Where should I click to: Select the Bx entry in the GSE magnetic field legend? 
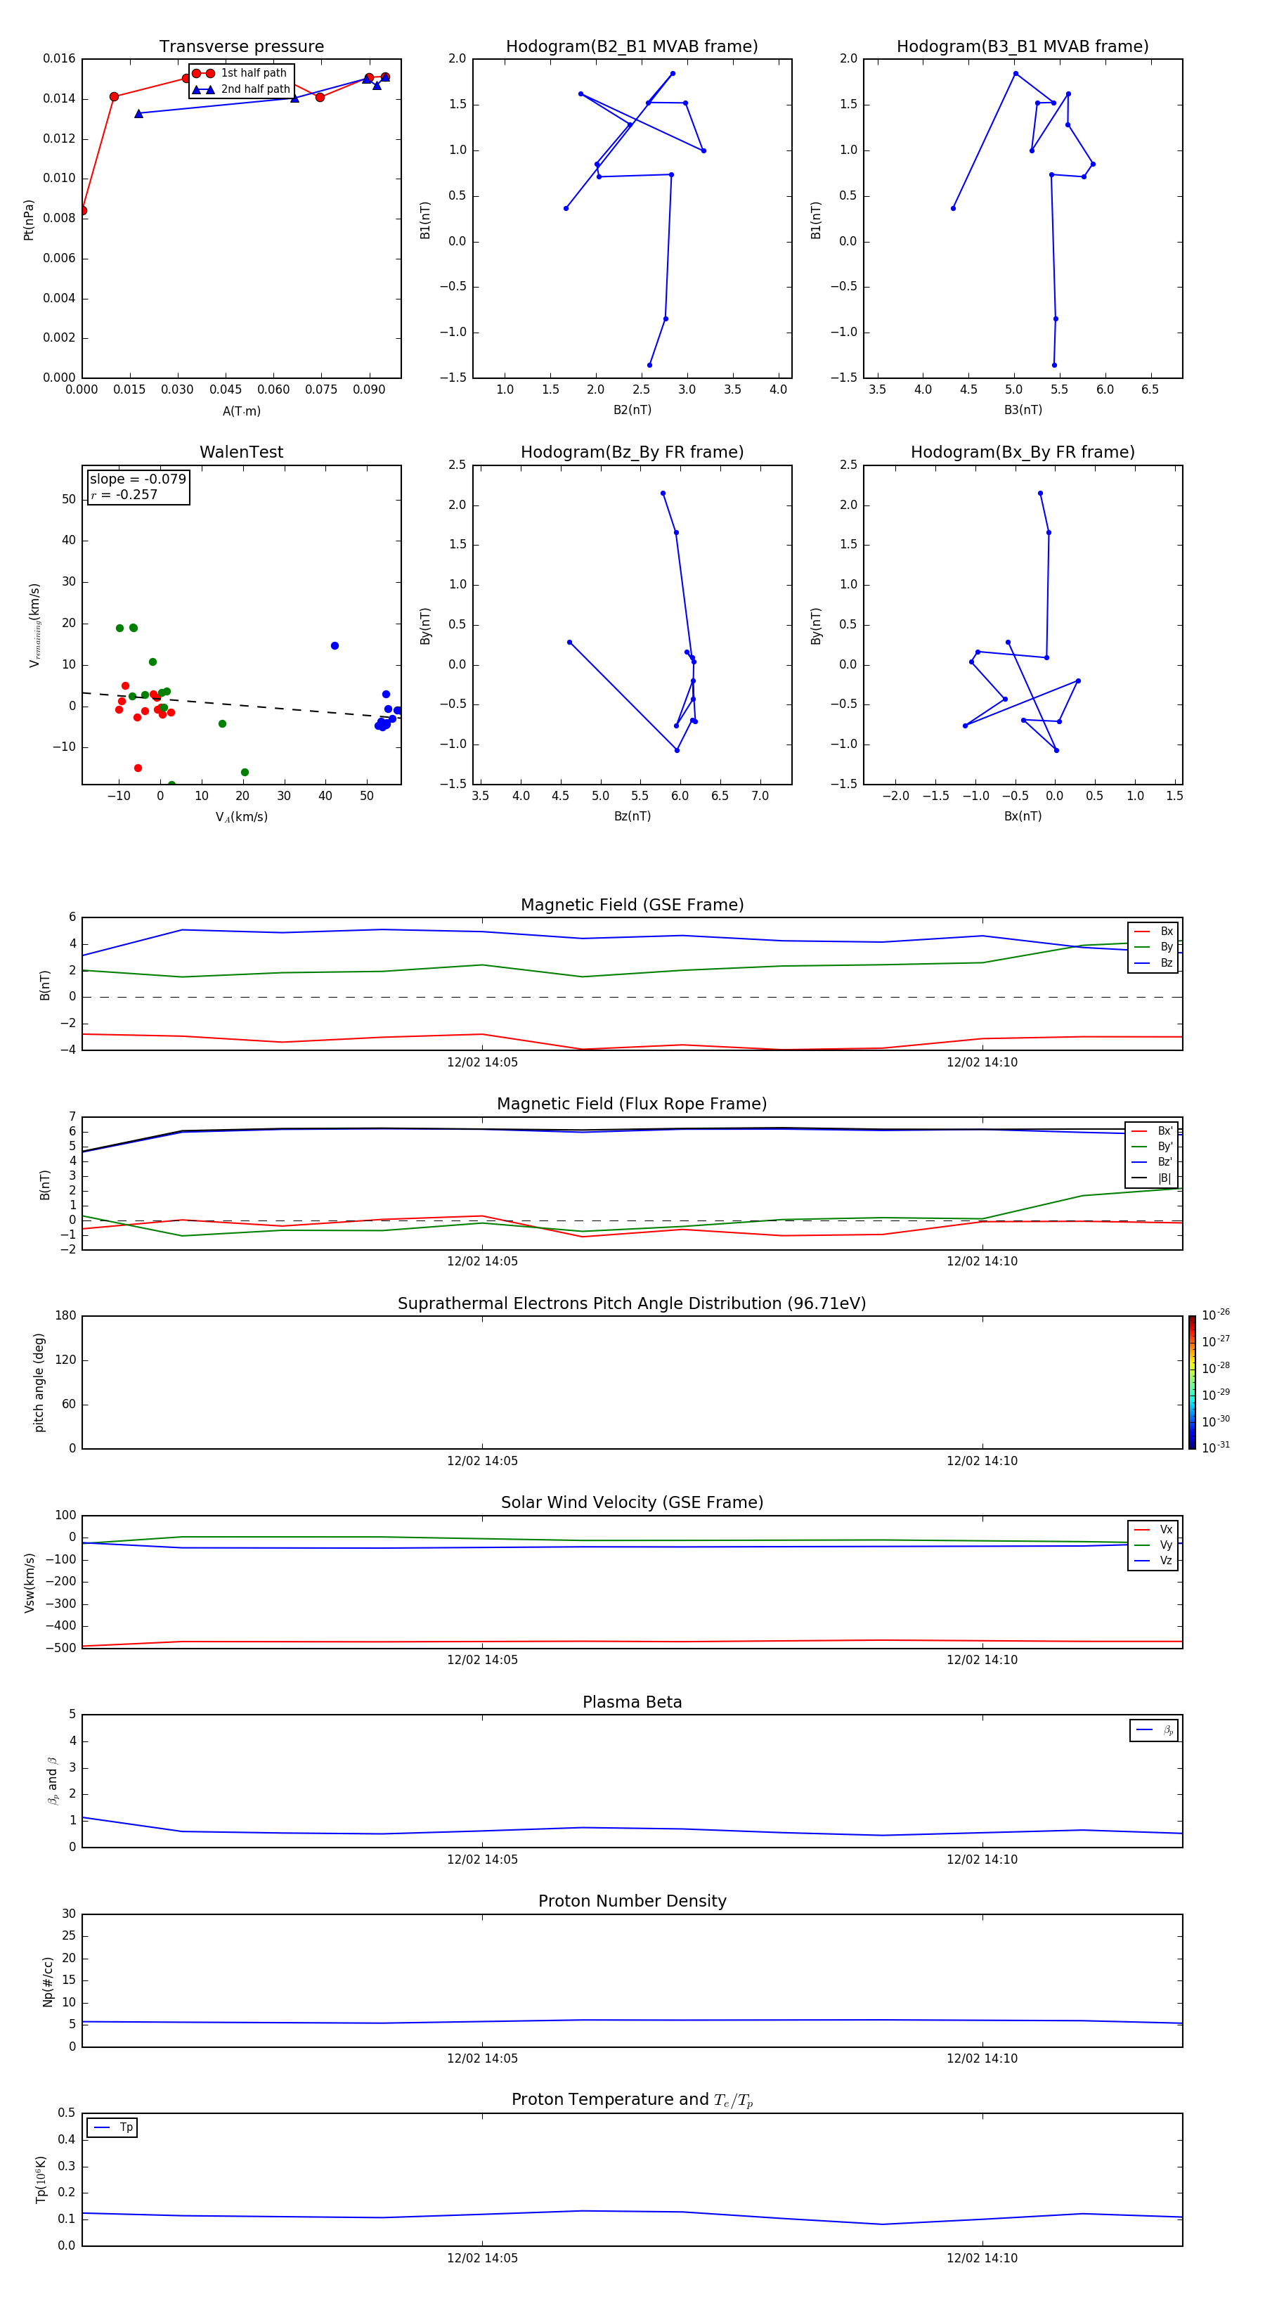pyautogui.click(x=1153, y=932)
